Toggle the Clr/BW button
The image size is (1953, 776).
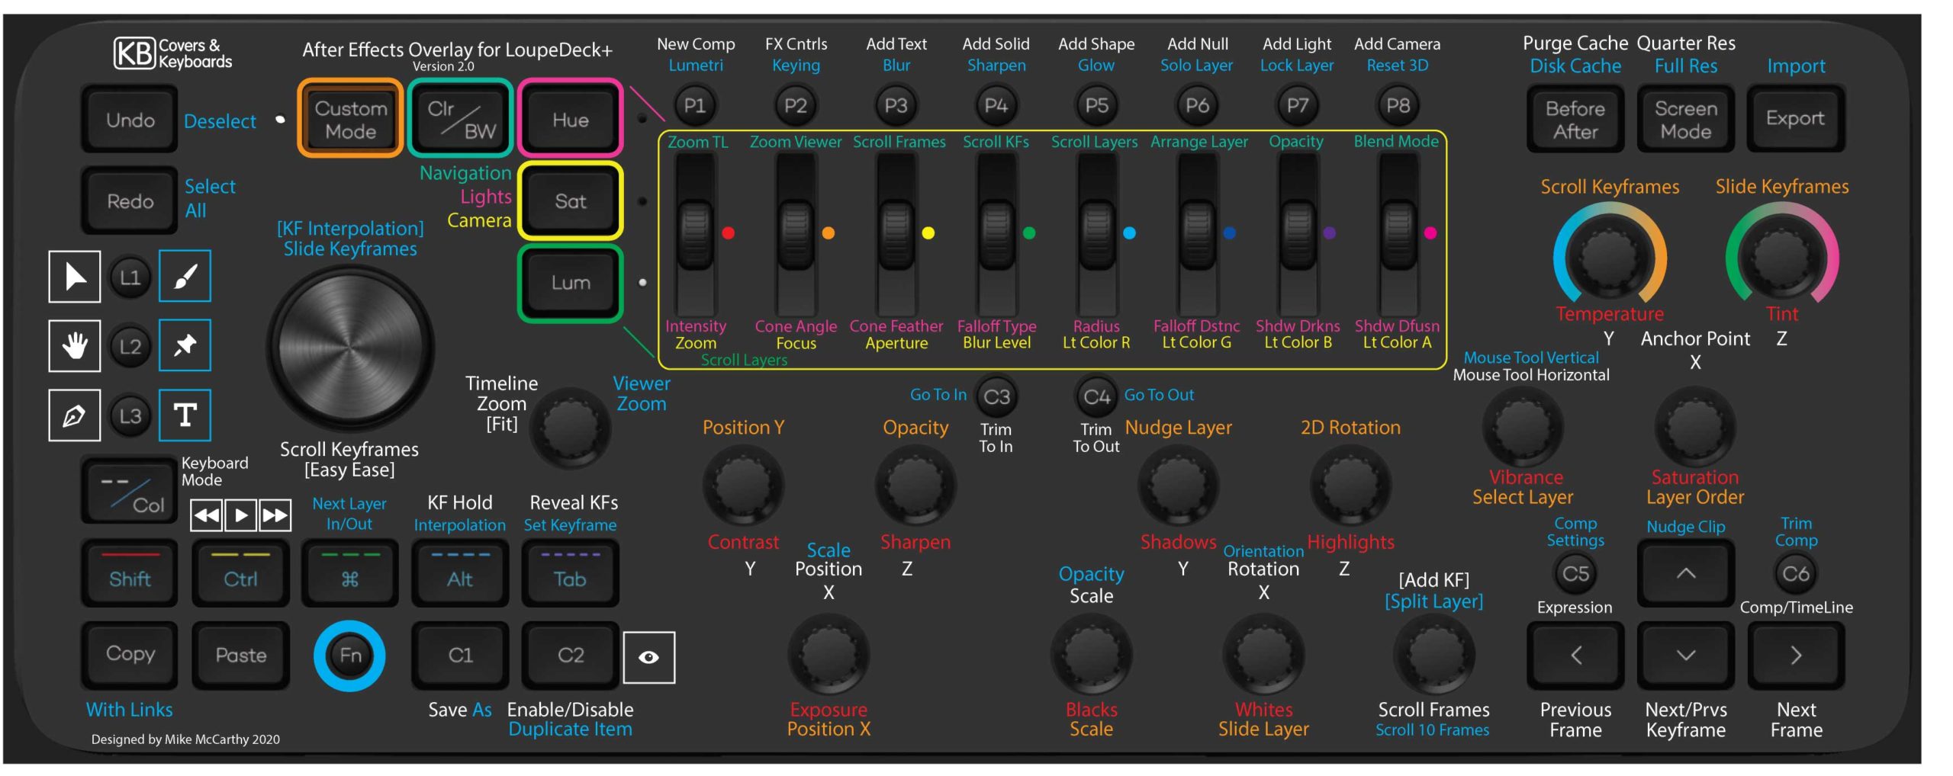[460, 119]
